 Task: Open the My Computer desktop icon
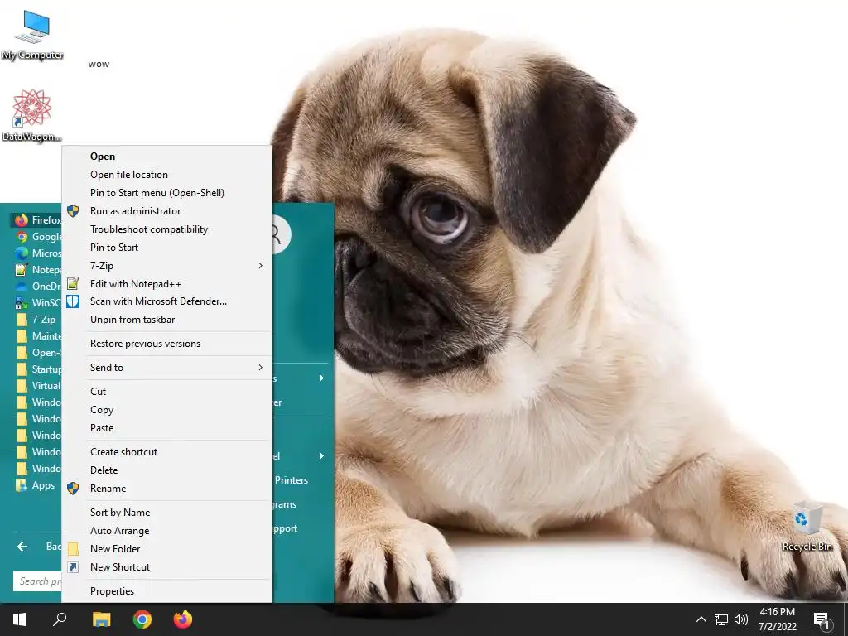(x=32, y=35)
